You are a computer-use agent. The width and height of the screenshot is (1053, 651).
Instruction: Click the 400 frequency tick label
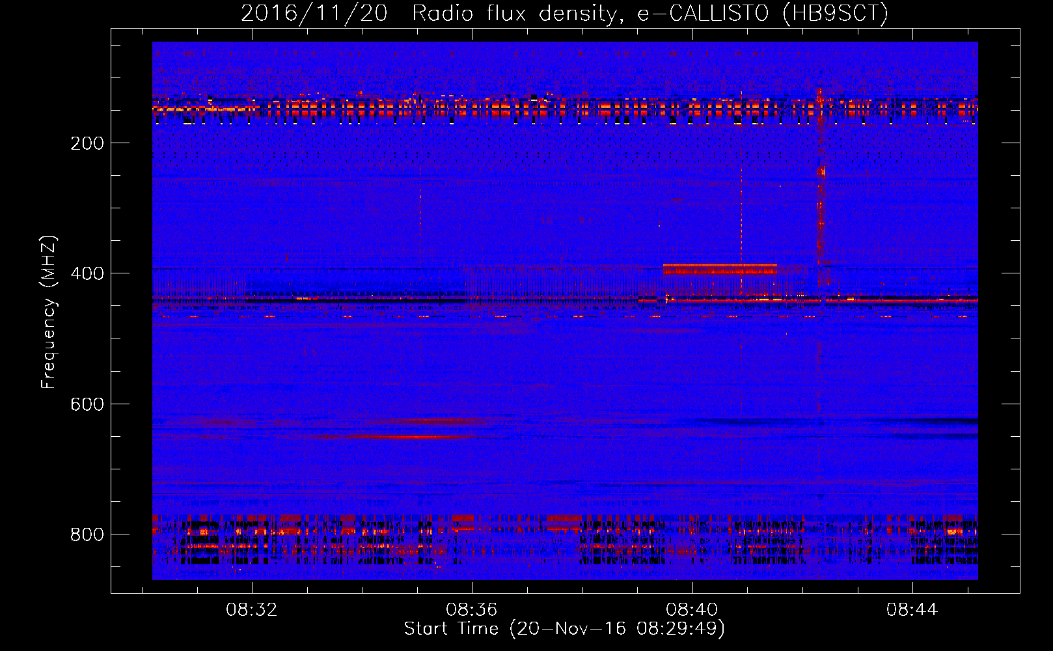[x=87, y=273]
